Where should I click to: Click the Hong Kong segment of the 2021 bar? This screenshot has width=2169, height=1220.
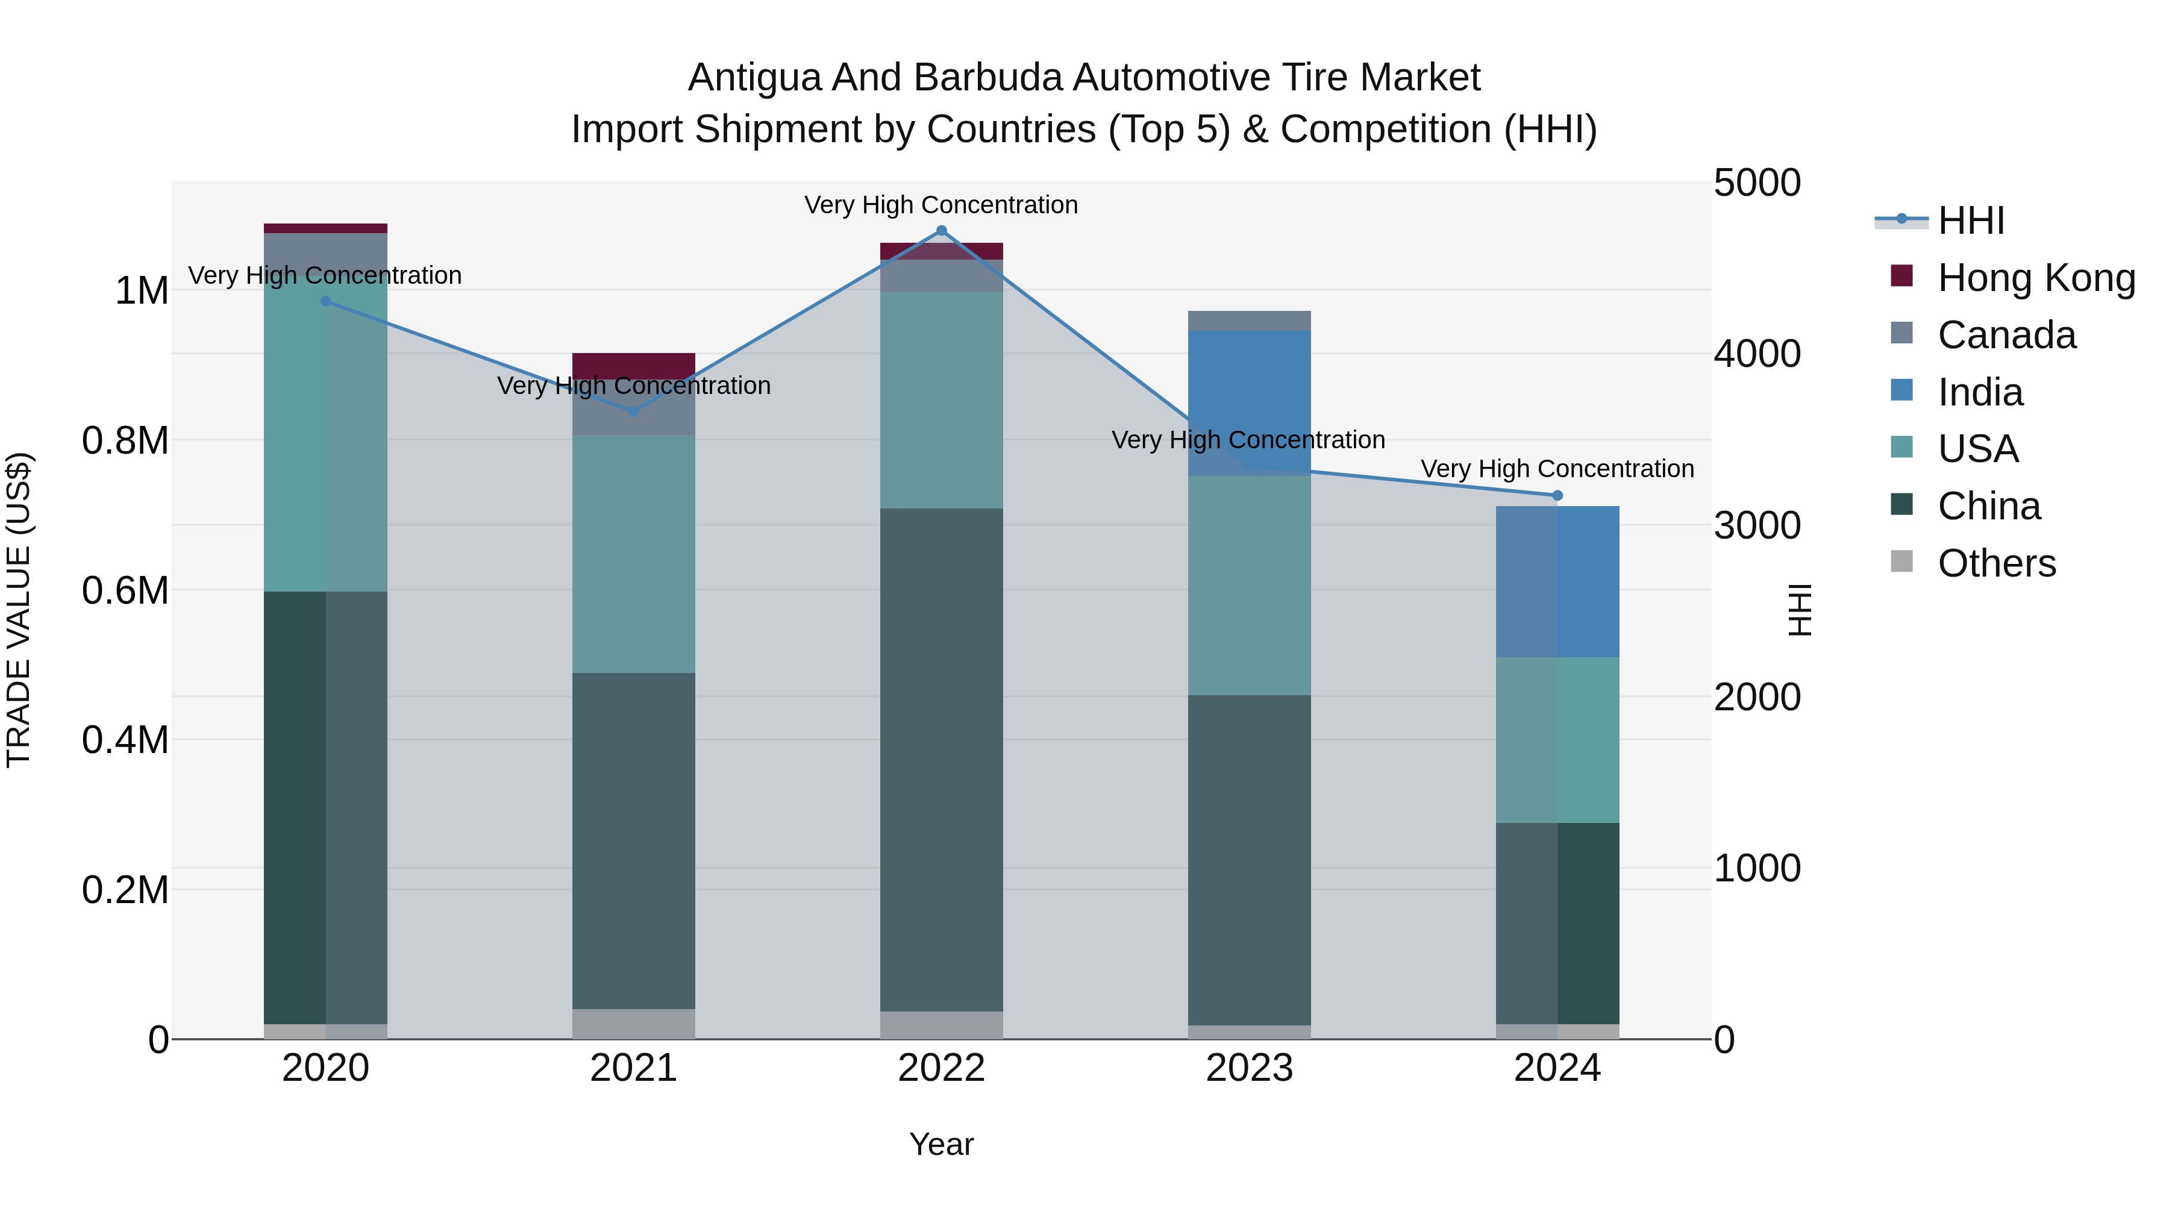pos(634,366)
